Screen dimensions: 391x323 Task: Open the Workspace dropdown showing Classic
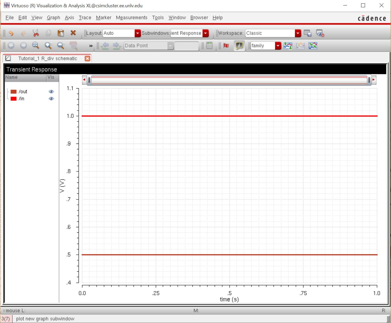tap(298, 33)
